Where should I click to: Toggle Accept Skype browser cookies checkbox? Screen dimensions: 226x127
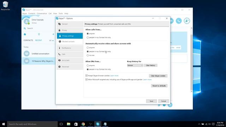click(87, 75)
